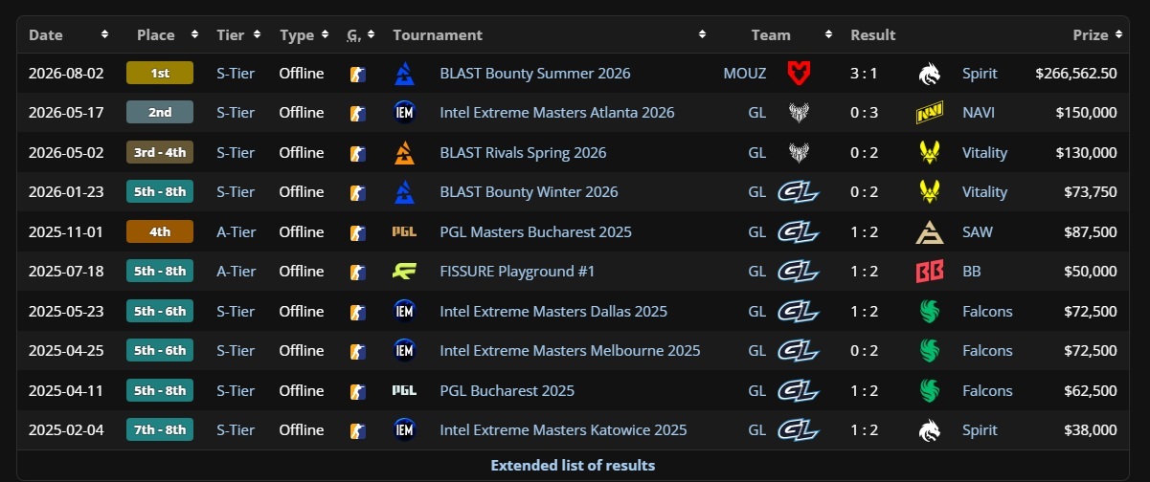The image size is (1150, 482).
Task: Sort by the Tournament column header
Action: tap(549, 34)
